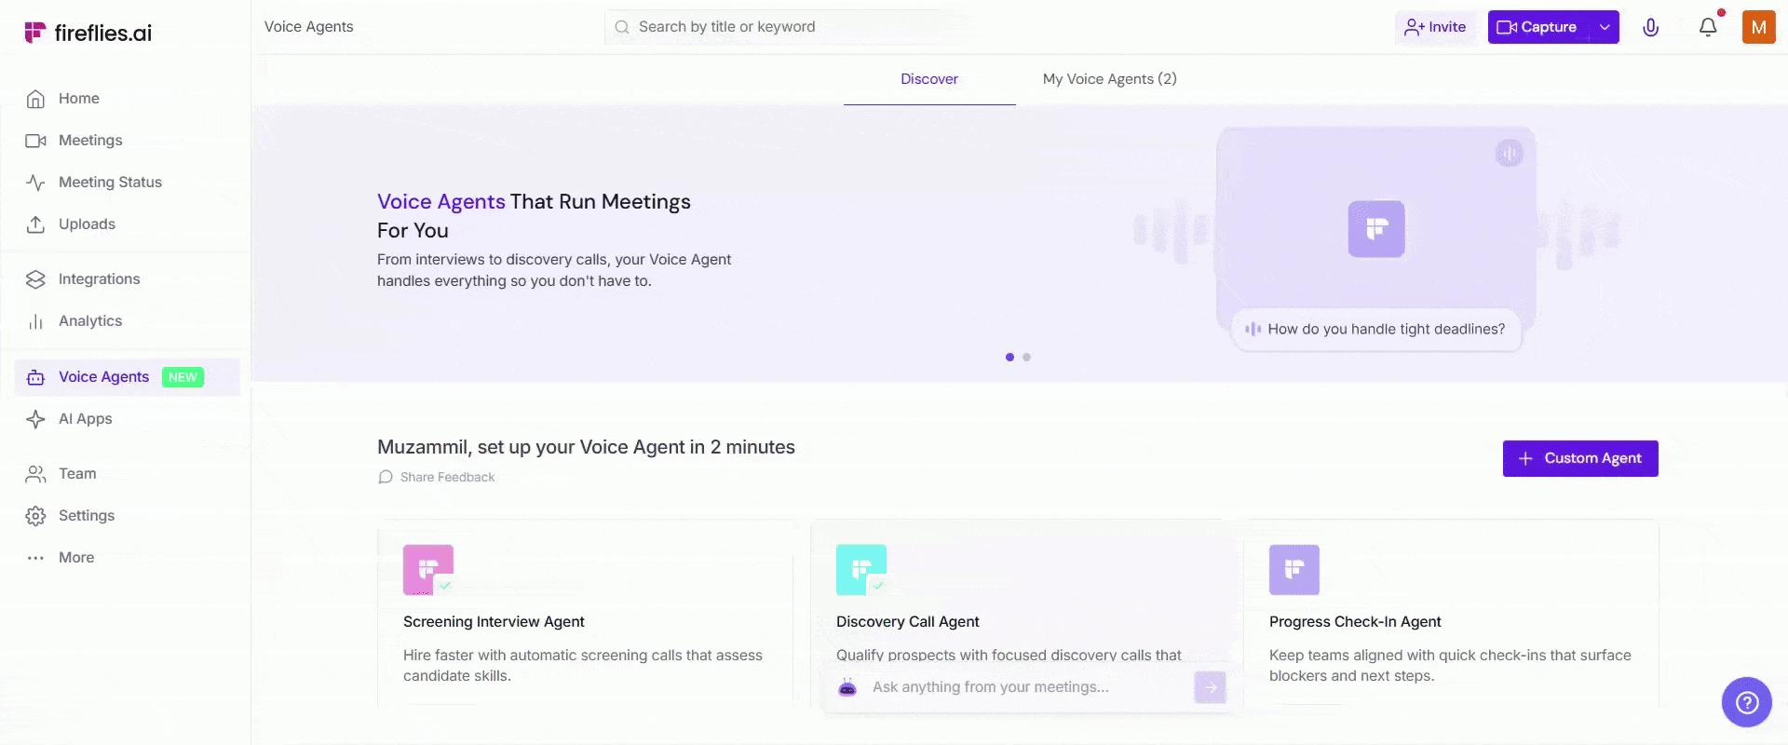This screenshot has height=745, width=1788.
Task: Click the fireflies.ai logo
Action: [88, 33]
